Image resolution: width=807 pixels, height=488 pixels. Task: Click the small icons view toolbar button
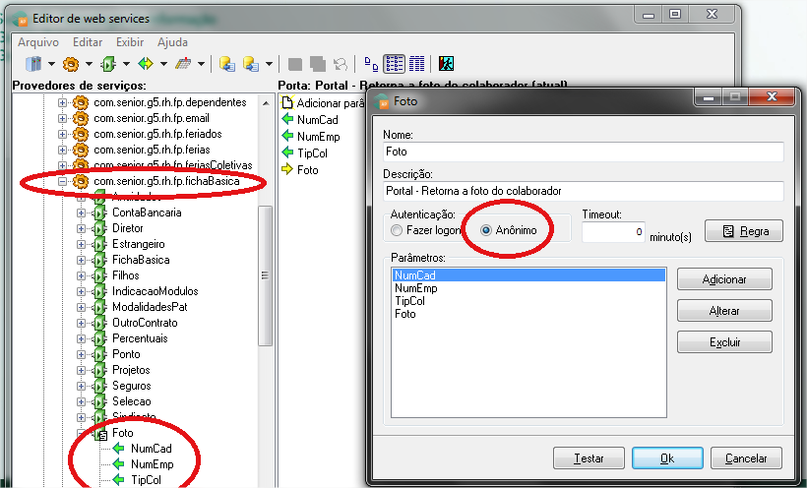click(x=371, y=64)
